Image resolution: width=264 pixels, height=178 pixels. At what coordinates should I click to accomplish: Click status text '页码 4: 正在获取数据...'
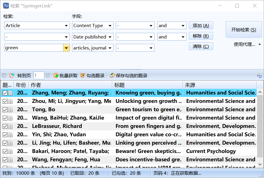(x=177, y=173)
